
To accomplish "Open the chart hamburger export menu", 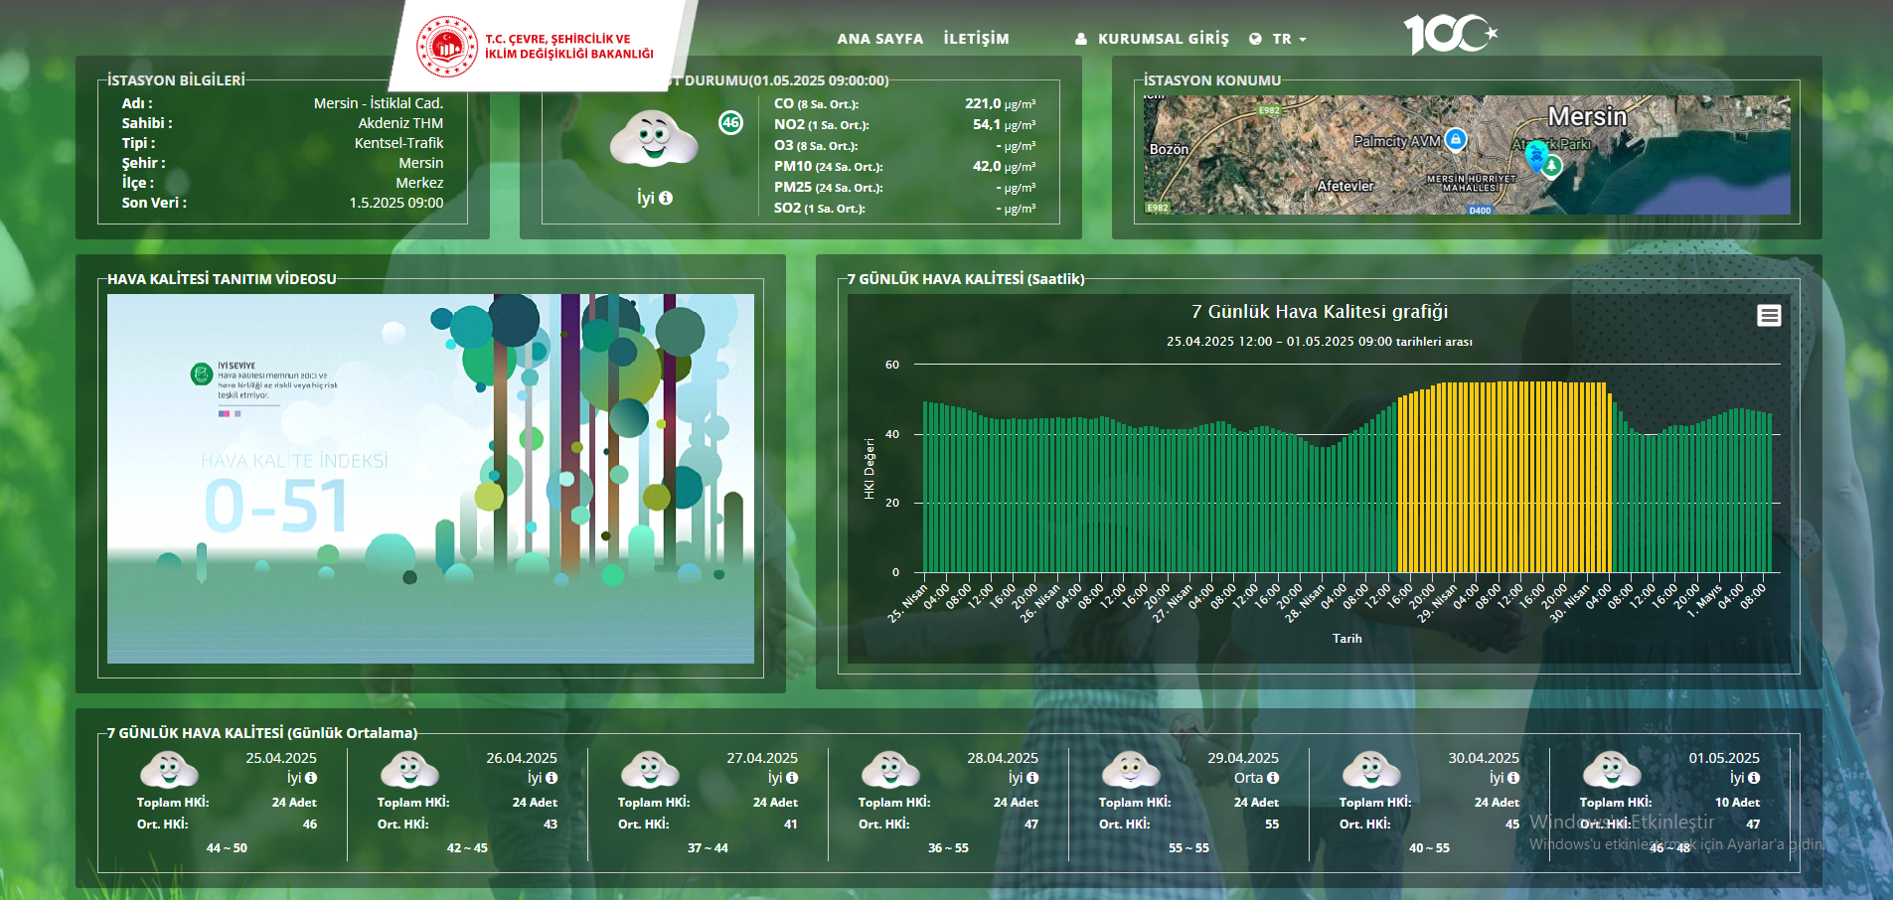I will pos(1769,316).
